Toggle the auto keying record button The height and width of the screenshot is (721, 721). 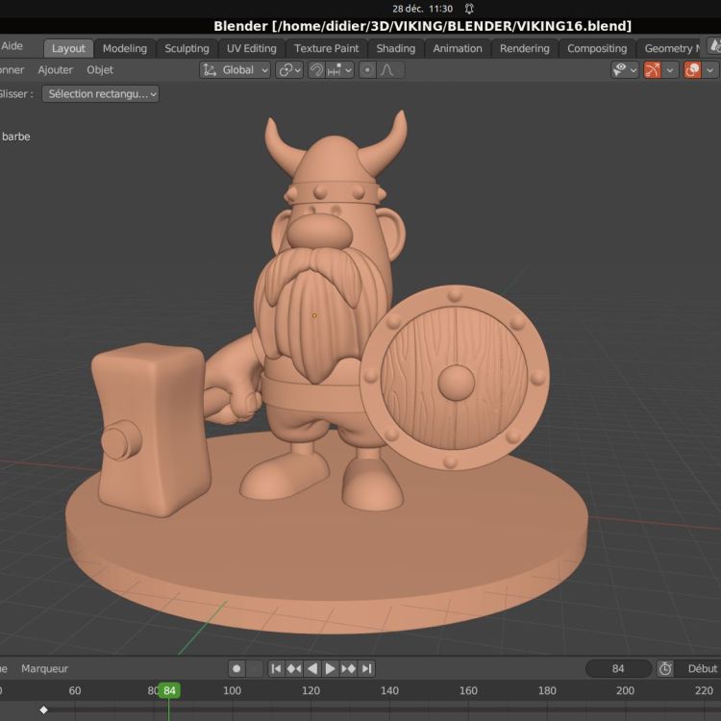236,668
